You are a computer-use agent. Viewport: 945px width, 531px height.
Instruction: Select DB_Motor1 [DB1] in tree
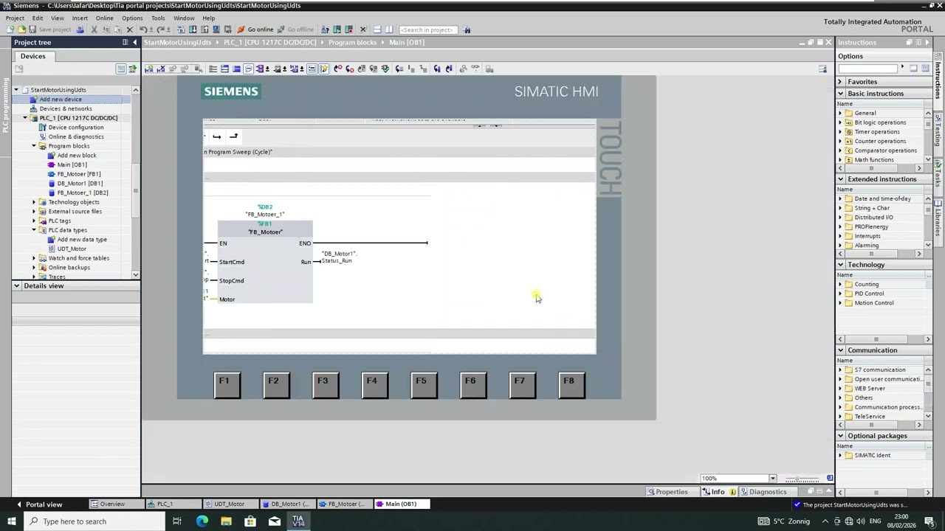pyautogui.click(x=80, y=183)
